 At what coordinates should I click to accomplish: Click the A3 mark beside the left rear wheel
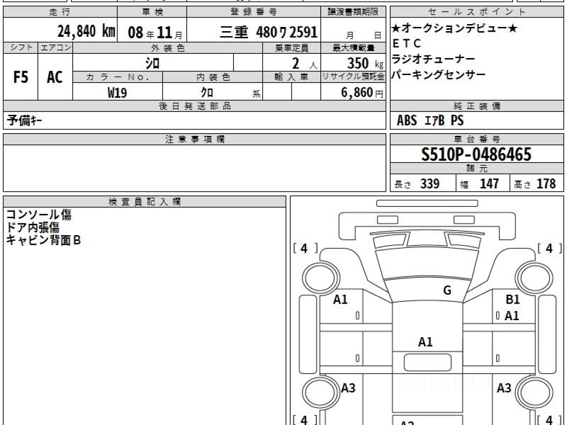pyautogui.click(x=348, y=388)
